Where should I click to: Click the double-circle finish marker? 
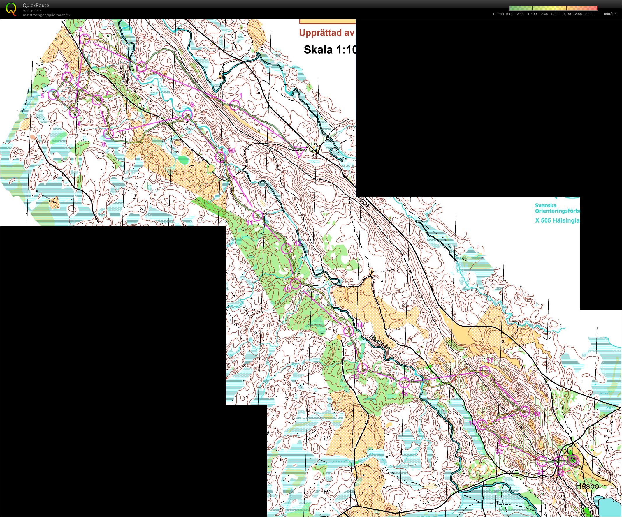click(573, 460)
